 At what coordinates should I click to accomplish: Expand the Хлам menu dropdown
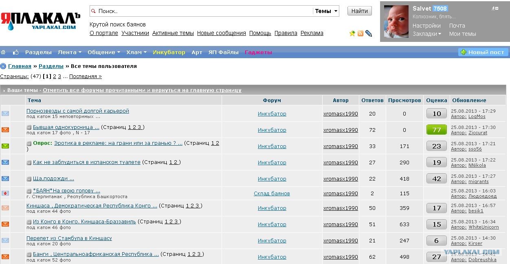(x=137, y=52)
